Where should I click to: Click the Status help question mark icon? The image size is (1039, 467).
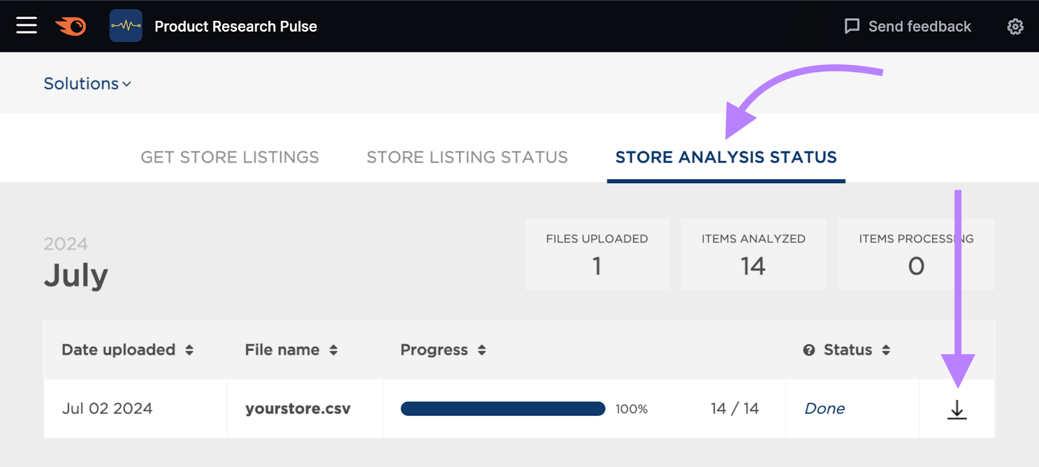click(808, 350)
